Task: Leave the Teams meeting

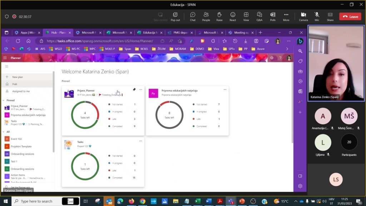Action: point(350,16)
